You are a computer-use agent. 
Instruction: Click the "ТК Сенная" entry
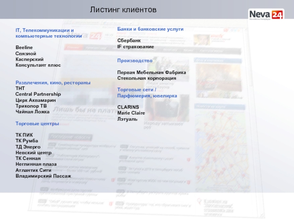(28, 158)
